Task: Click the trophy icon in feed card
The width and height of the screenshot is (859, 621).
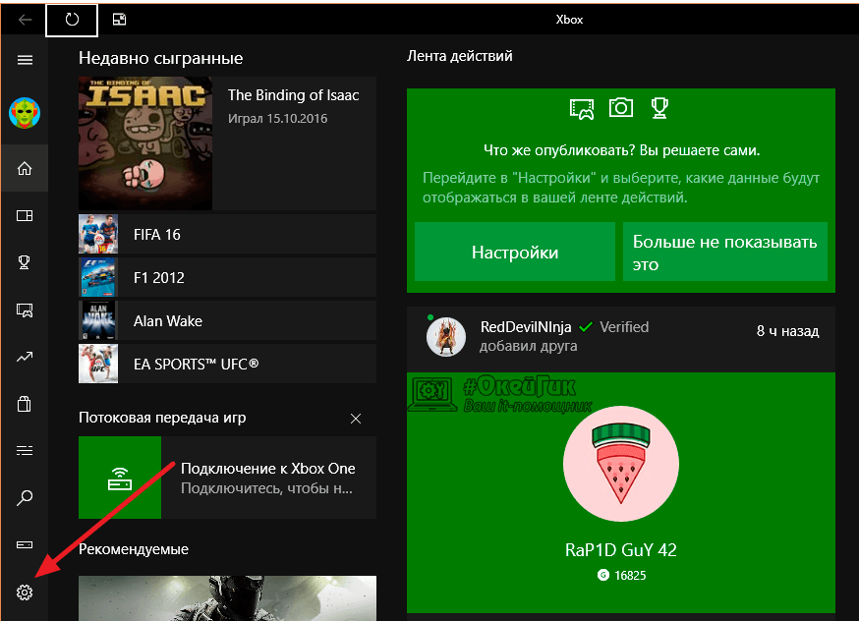Action: [659, 108]
